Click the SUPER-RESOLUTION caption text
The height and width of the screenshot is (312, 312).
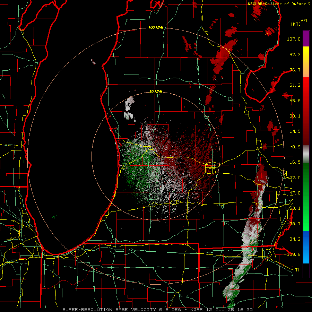pos(88,310)
